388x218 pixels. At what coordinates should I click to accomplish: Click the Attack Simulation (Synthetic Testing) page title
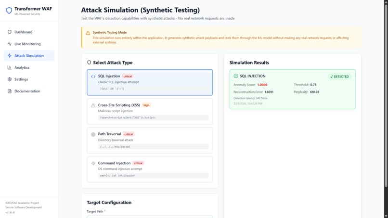click(140, 10)
